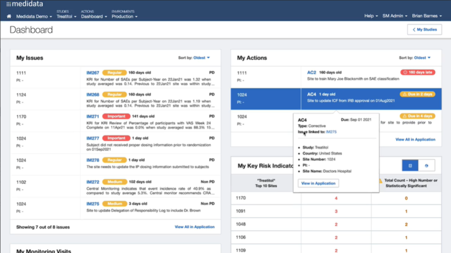Switch to globe view in Key Risk Indicators
This screenshot has width=451, height=253.
pos(426,166)
